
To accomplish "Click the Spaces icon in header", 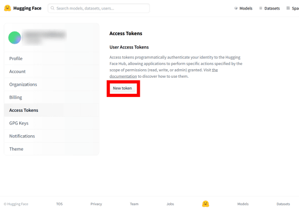I will point(288,8).
